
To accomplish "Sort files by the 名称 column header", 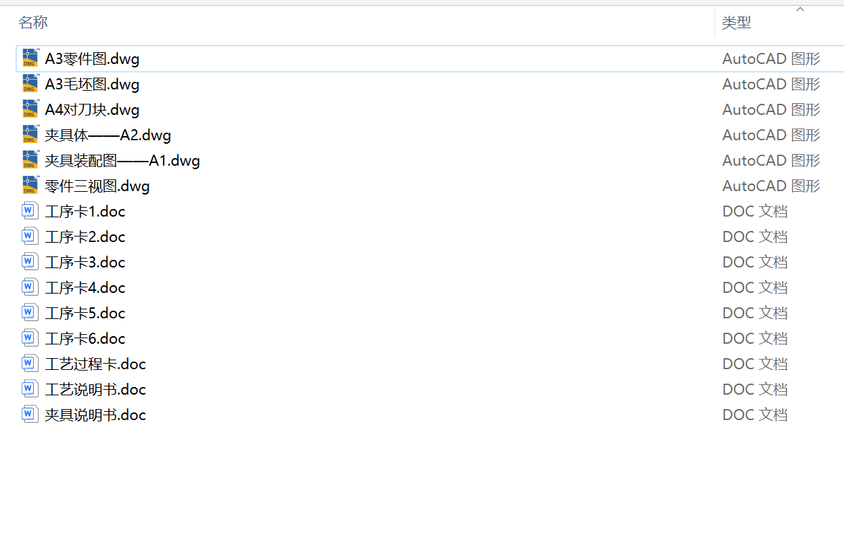I will [x=33, y=23].
